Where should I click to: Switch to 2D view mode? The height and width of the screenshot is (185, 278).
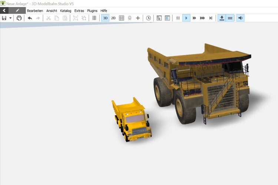(113, 18)
